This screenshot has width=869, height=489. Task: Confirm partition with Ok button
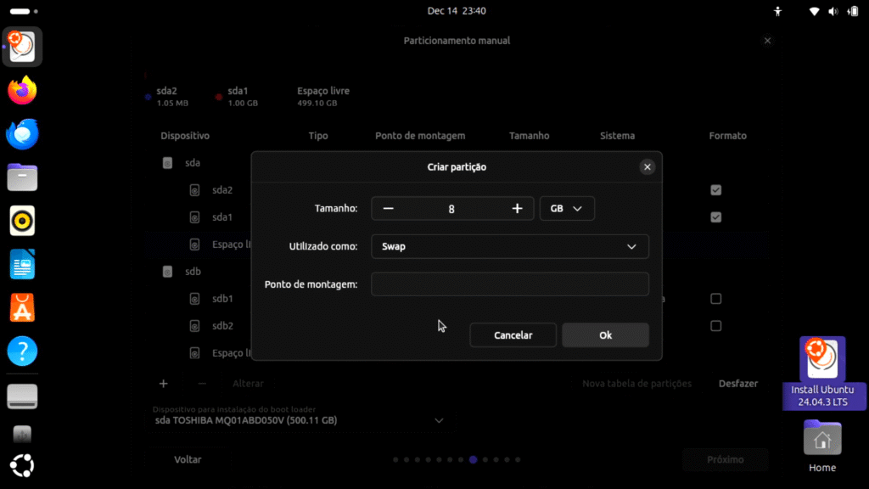click(605, 335)
